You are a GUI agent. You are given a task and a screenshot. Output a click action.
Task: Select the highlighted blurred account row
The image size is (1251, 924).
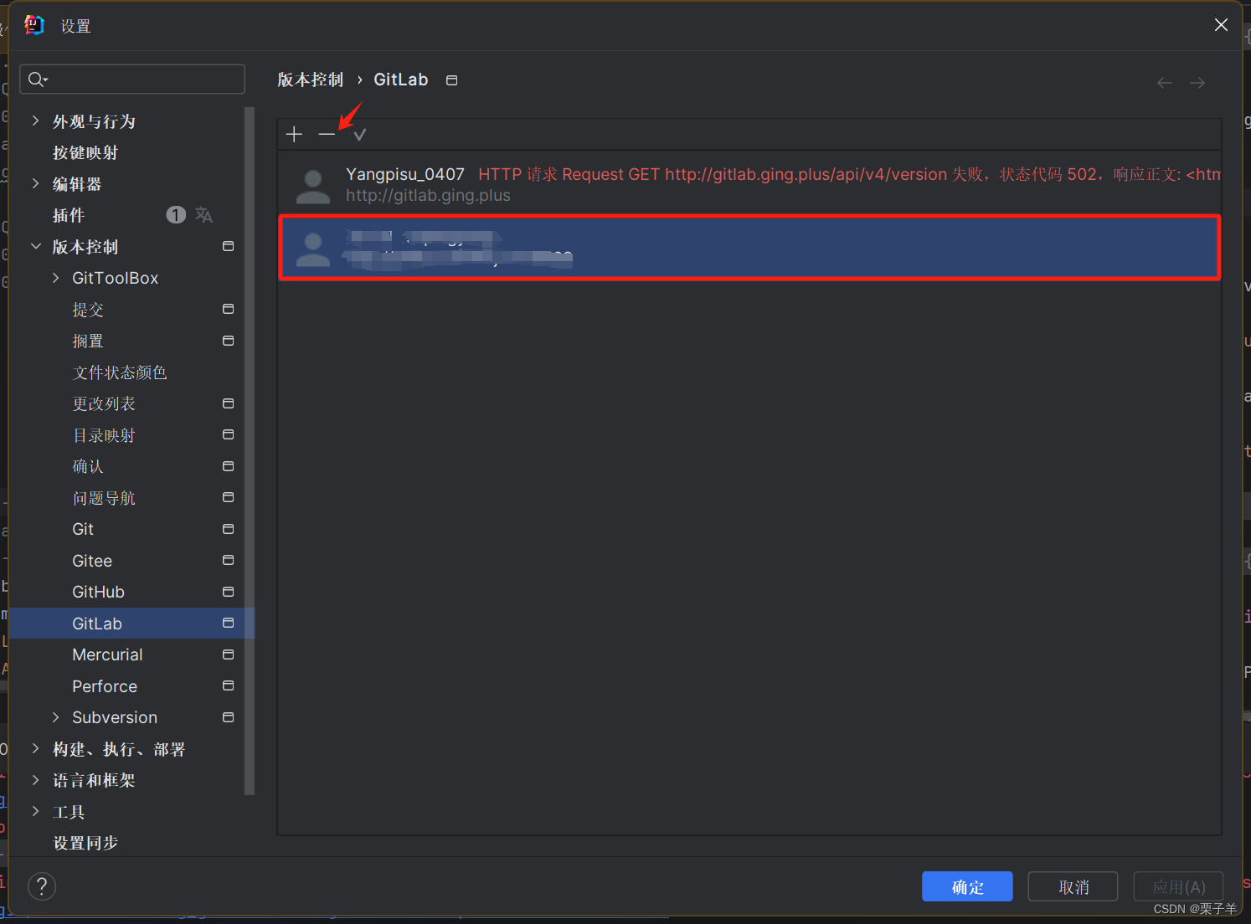point(749,248)
